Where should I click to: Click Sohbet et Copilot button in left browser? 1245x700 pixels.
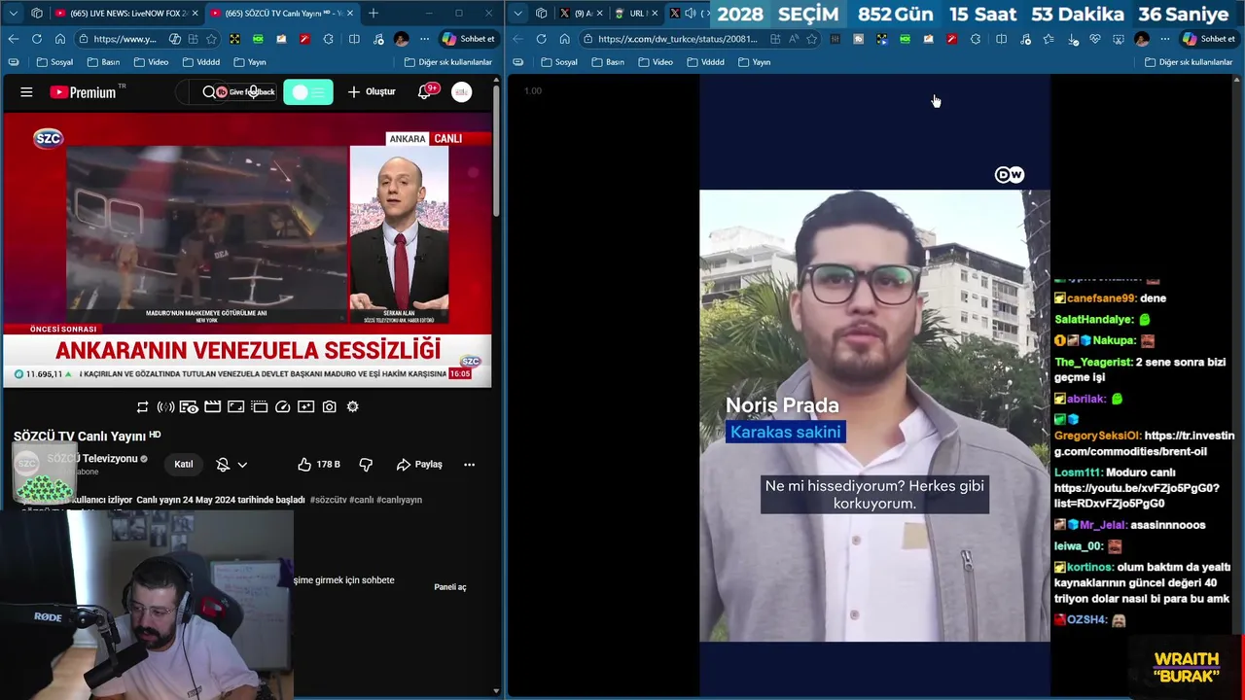click(x=468, y=39)
